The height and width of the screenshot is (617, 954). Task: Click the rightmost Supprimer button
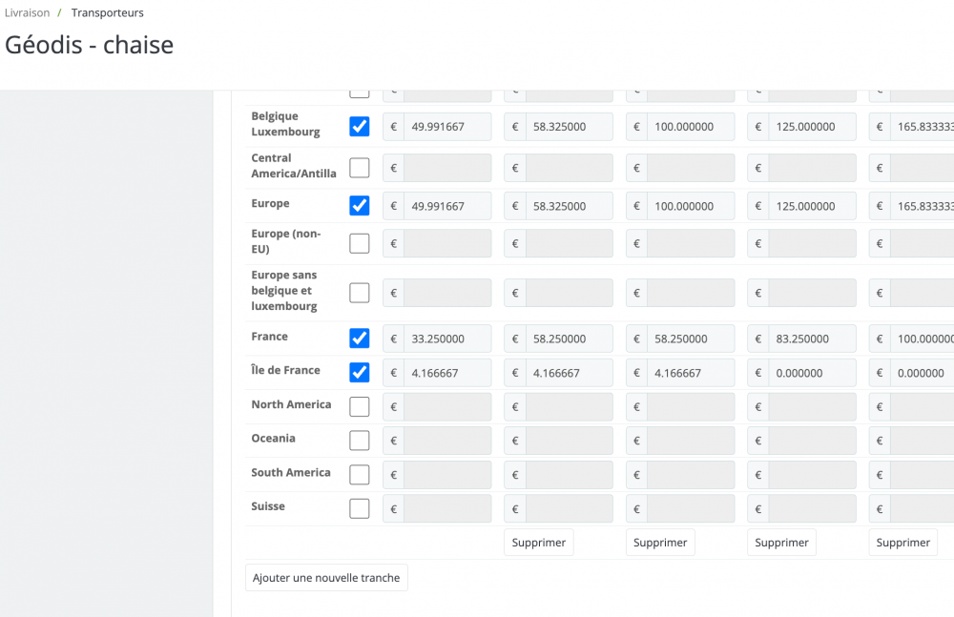coord(902,543)
